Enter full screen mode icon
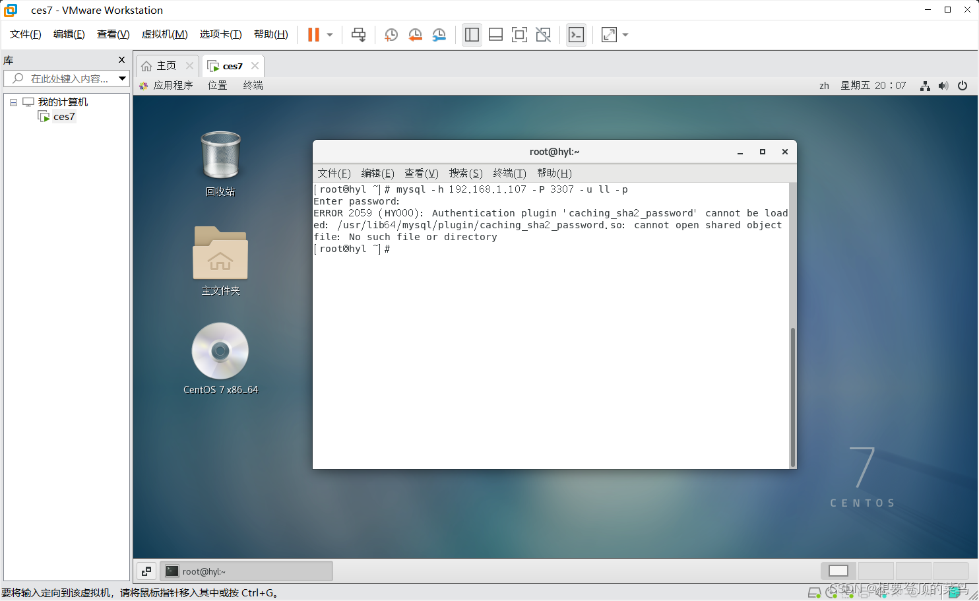Image resolution: width=979 pixels, height=601 pixels. click(519, 35)
